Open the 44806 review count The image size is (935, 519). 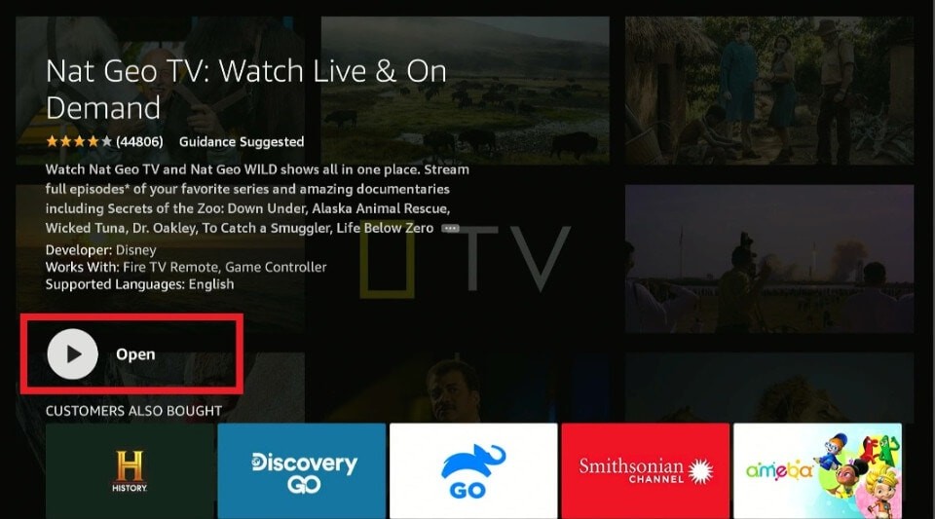tap(139, 142)
